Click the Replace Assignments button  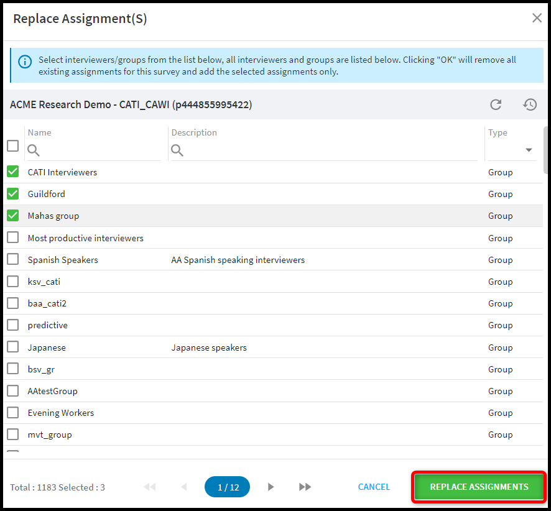point(479,487)
